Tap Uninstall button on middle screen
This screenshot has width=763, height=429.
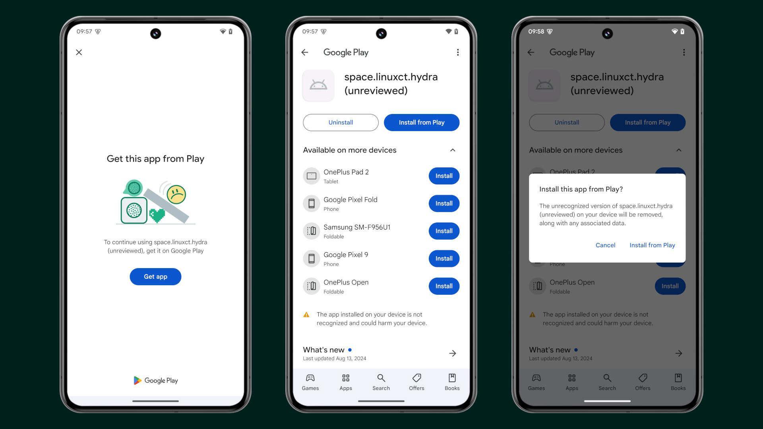click(x=341, y=122)
